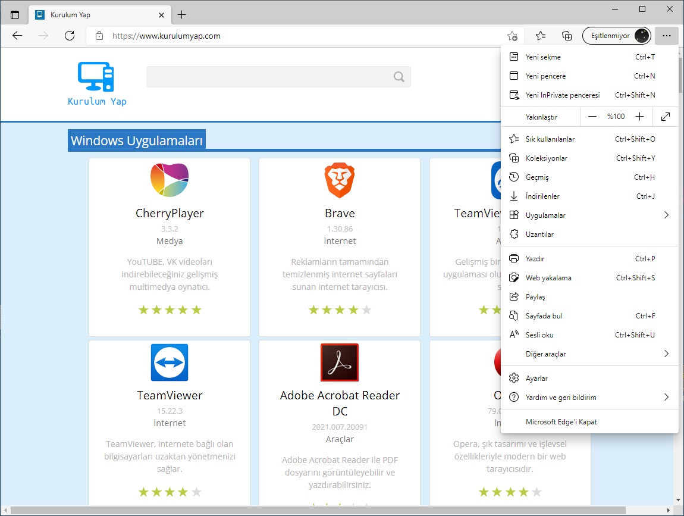
Task: Close the Kurulum Yap tab
Action: (x=161, y=15)
